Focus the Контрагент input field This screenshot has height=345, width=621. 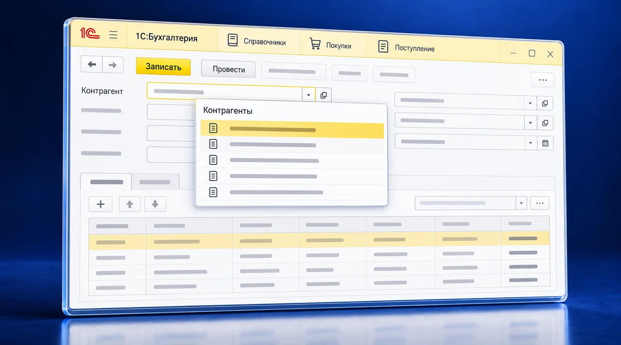coord(224,92)
